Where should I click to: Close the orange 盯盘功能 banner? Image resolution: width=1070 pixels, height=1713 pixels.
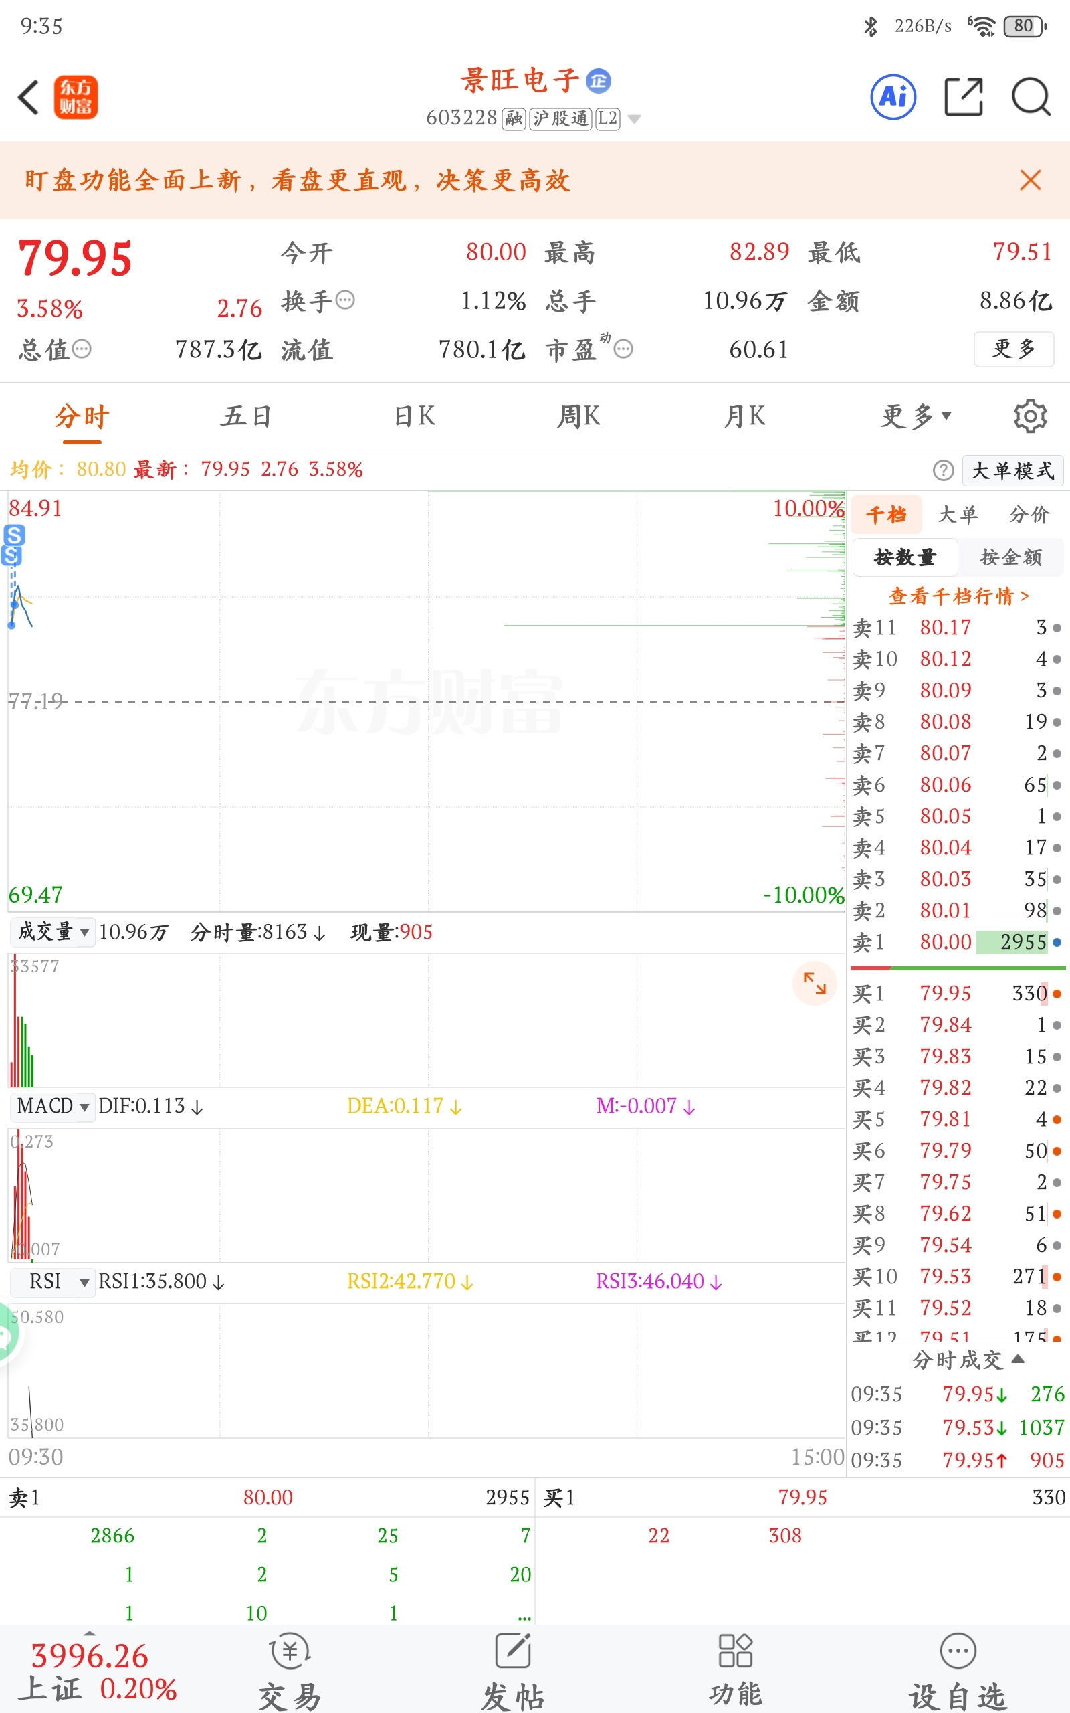[1031, 180]
